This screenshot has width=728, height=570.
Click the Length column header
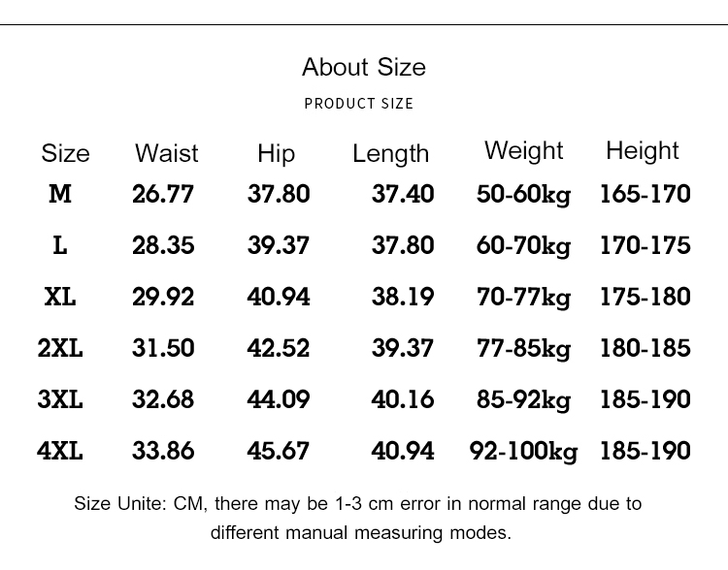pos(390,153)
